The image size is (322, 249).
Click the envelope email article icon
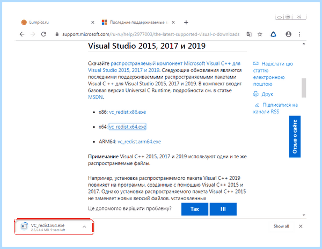click(x=255, y=63)
